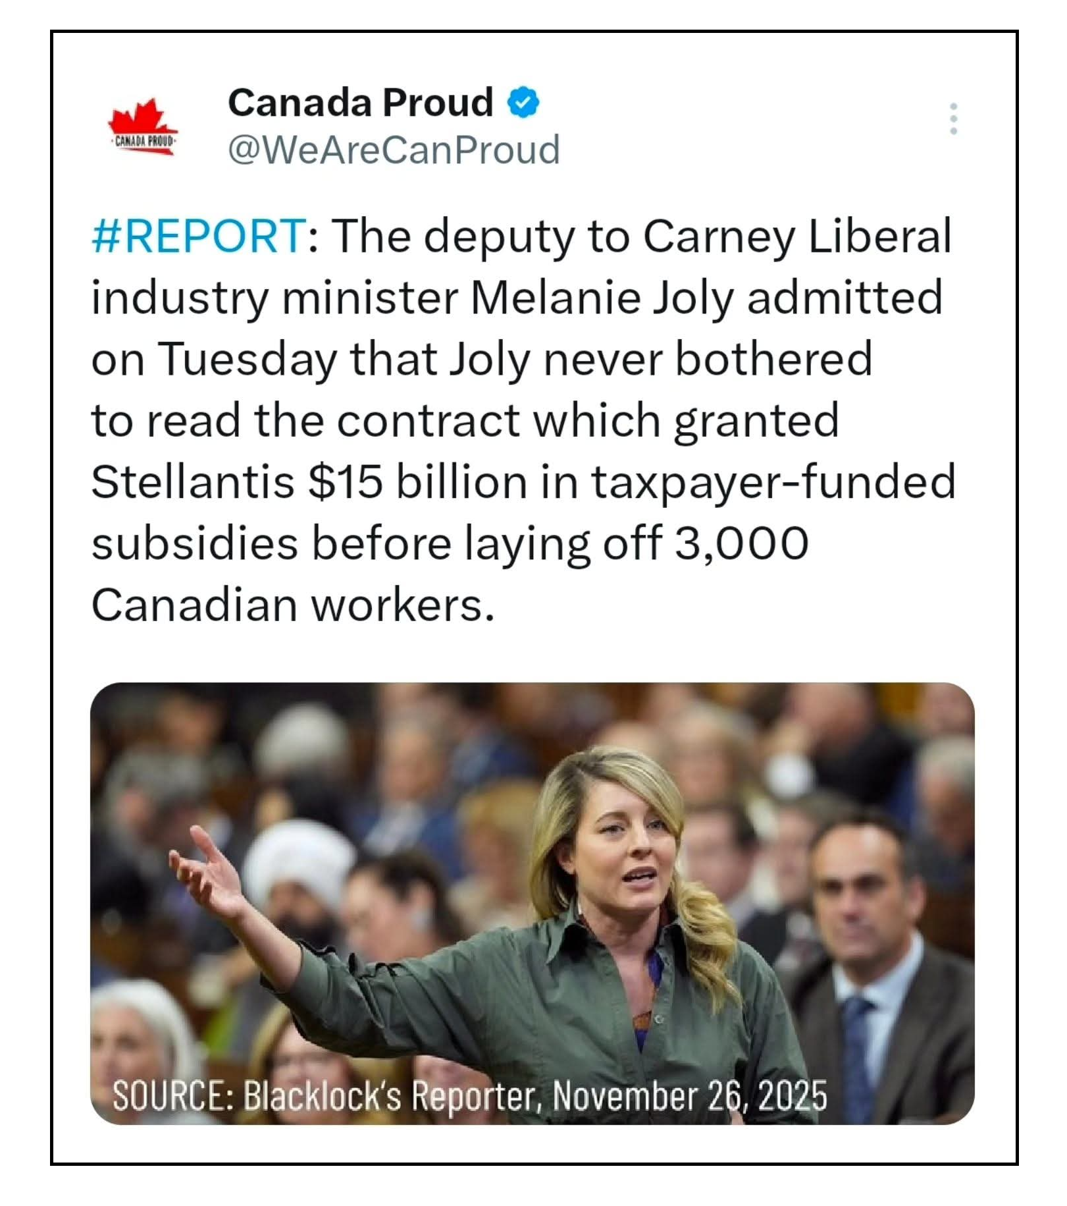Image resolution: width=1067 pixels, height=1206 pixels.
Task: Click the CANADA PROUD banner text in the logo
Action: (143, 141)
